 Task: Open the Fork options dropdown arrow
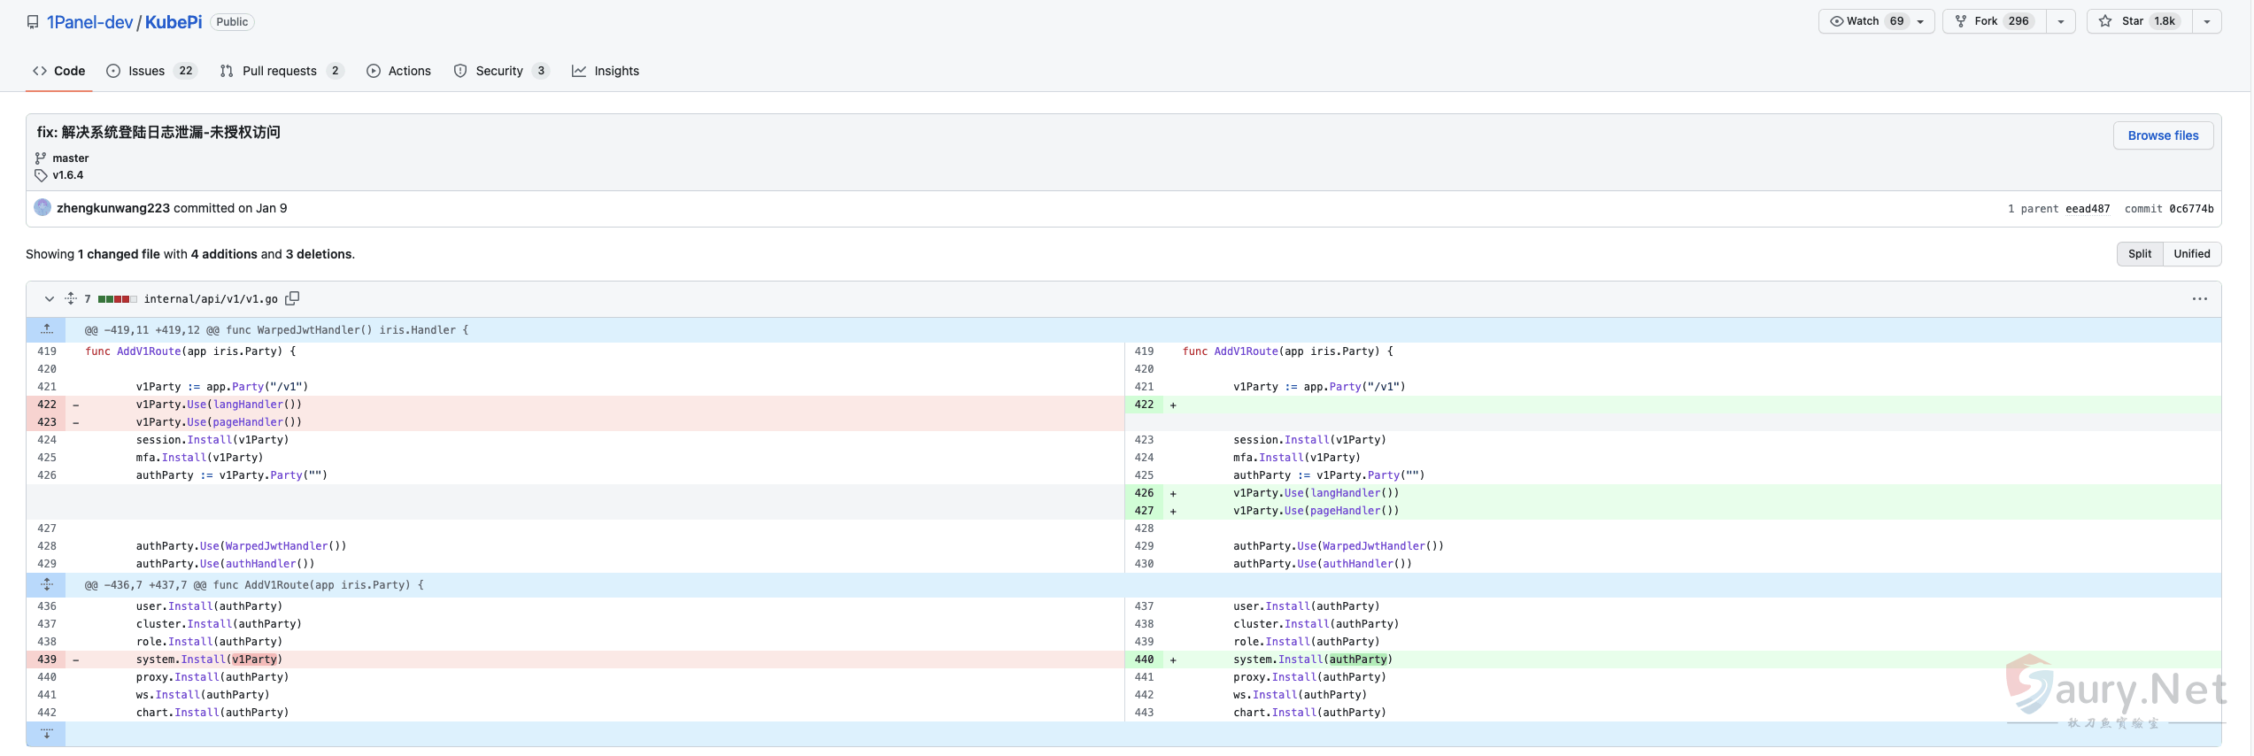(2060, 21)
